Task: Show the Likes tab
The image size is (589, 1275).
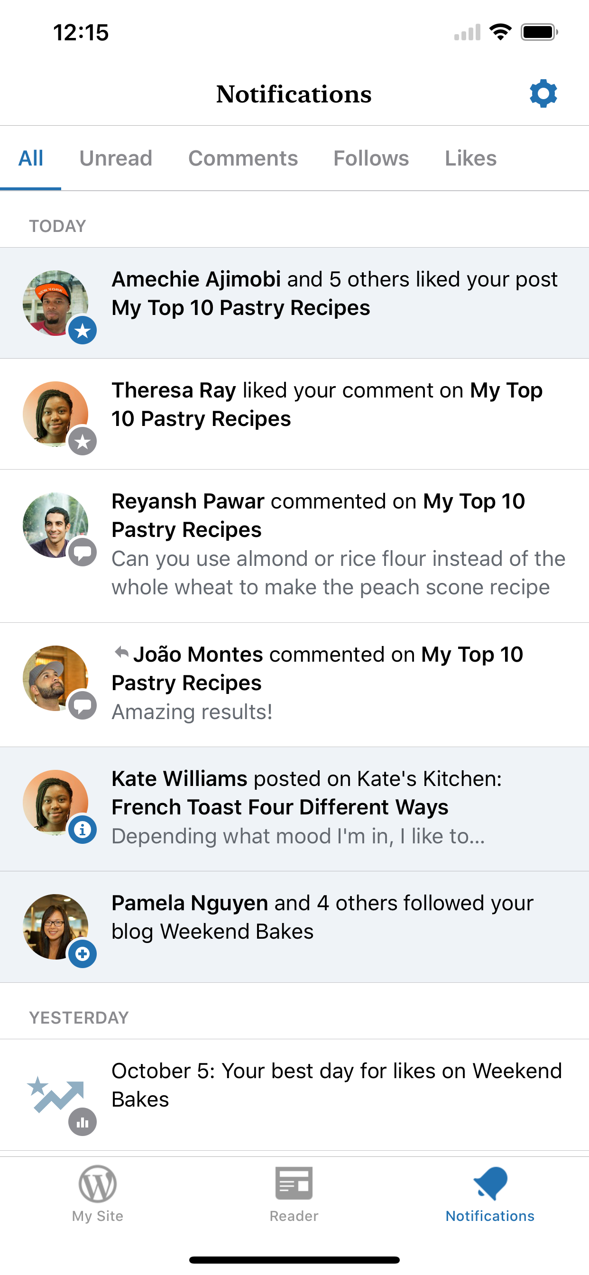Action: [471, 158]
